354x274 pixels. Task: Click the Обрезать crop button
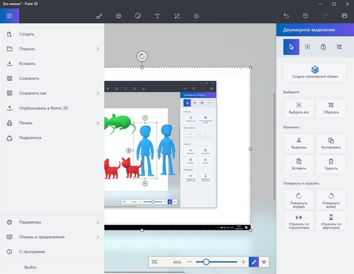pyautogui.click(x=331, y=108)
